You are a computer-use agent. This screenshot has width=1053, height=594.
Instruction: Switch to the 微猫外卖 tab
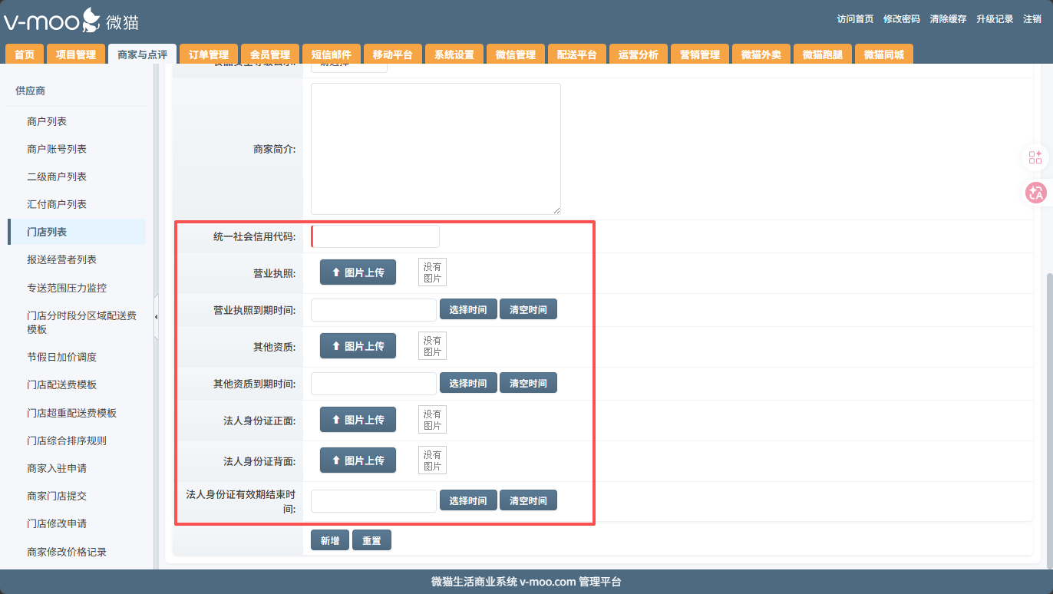(x=761, y=54)
